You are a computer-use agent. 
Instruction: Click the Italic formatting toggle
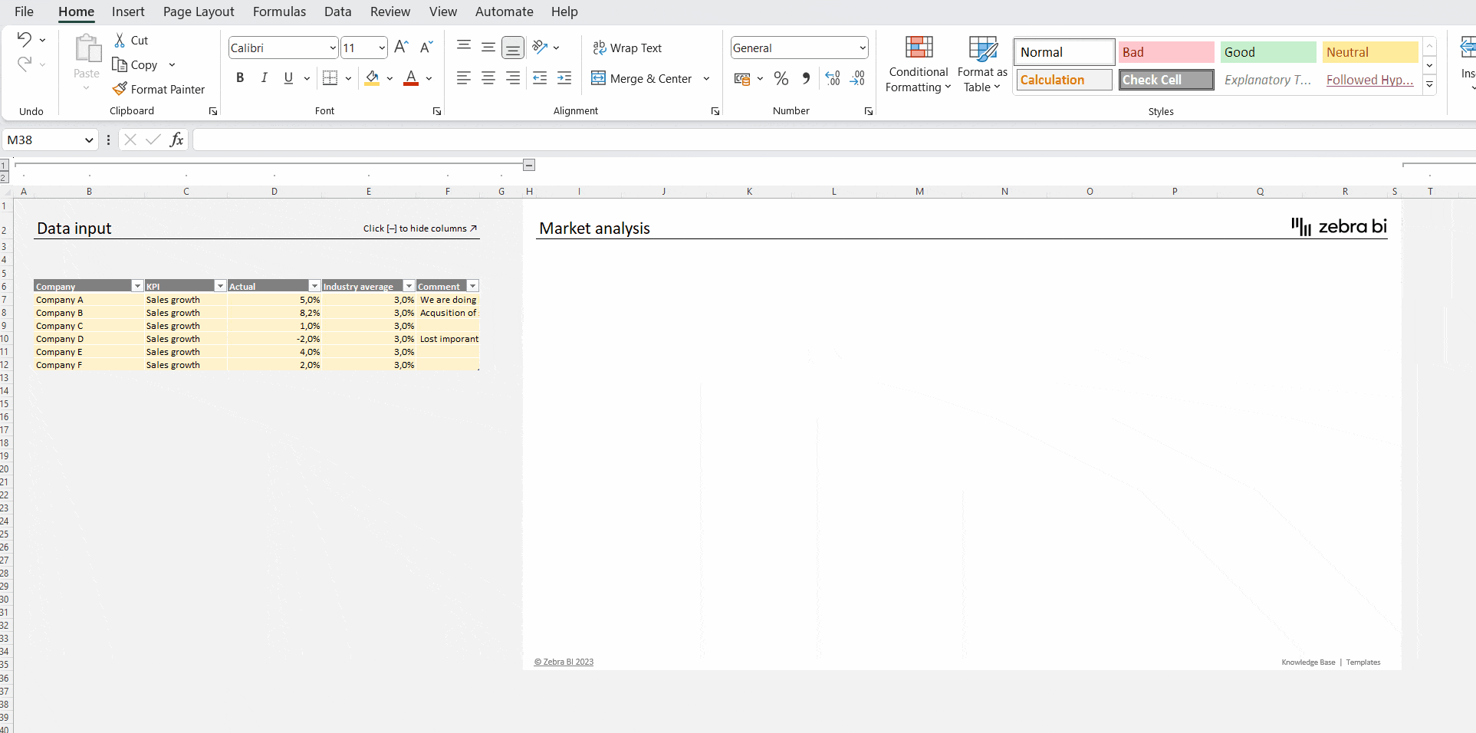tap(264, 78)
